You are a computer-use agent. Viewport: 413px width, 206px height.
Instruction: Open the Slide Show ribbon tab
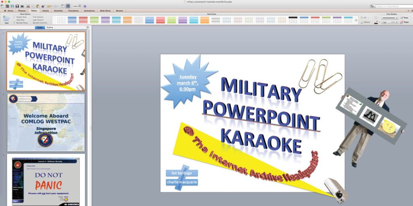click(105, 10)
